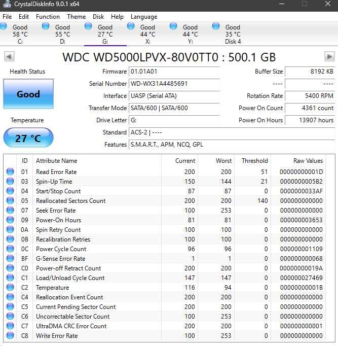Go to next disk with right arrow
Viewport: 338px width, 346px height.
pyautogui.click(x=329, y=57)
